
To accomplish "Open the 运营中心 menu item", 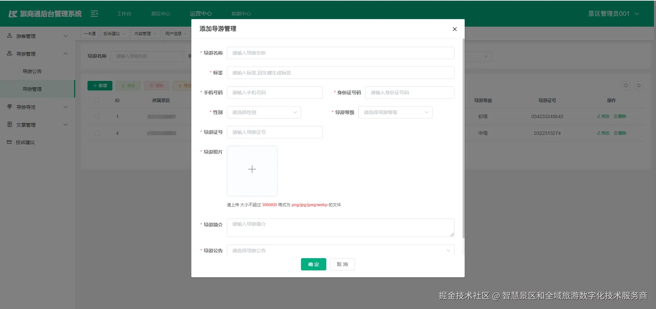I will [x=201, y=13].
